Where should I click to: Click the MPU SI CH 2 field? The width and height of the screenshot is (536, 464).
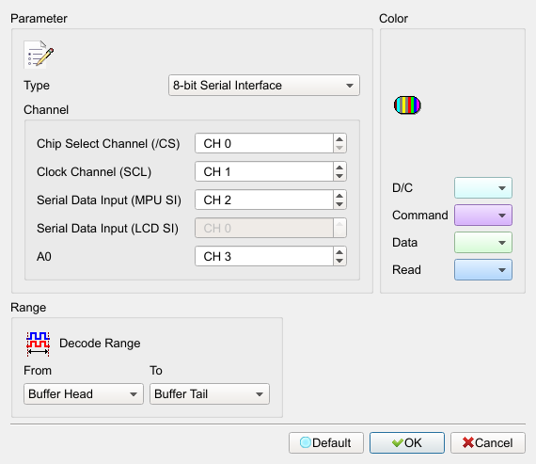click(264, 200)
